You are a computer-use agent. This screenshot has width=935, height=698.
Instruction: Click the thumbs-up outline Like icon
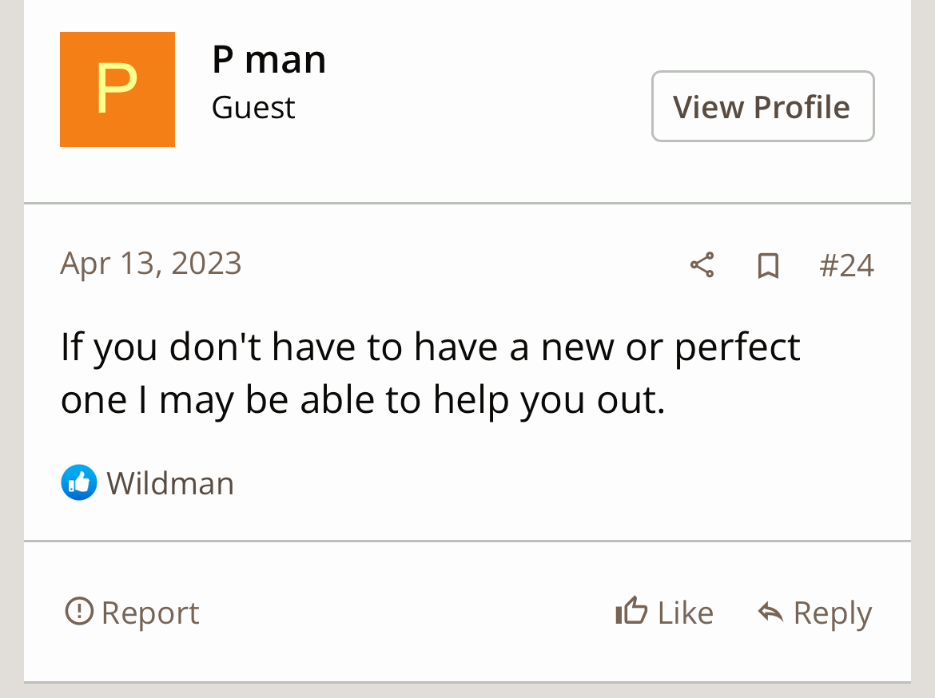click(x=631, y=612)
